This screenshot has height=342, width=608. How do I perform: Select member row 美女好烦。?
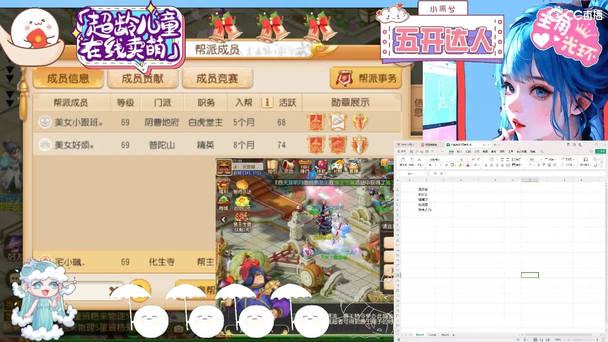pos(217,144)
